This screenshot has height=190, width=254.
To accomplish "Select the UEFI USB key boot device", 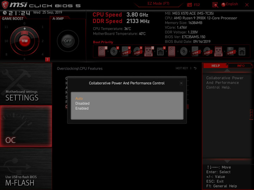I will click(x=149, y=51).
